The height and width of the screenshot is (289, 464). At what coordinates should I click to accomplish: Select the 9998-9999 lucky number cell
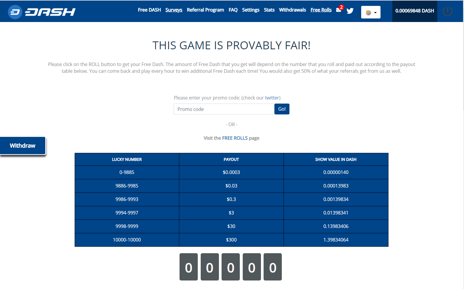[x=127, y=226]
